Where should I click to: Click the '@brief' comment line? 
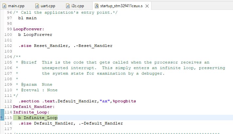point(113,62)
